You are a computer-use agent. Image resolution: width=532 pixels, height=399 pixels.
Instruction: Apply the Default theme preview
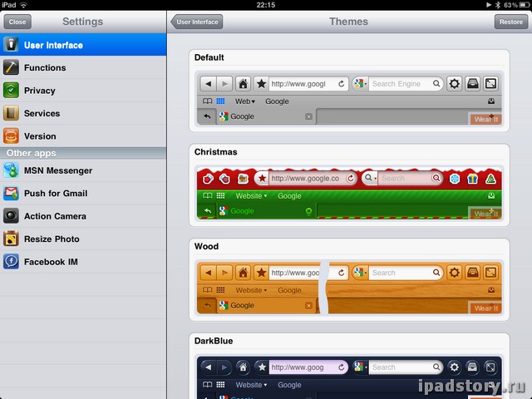[349, 99]
